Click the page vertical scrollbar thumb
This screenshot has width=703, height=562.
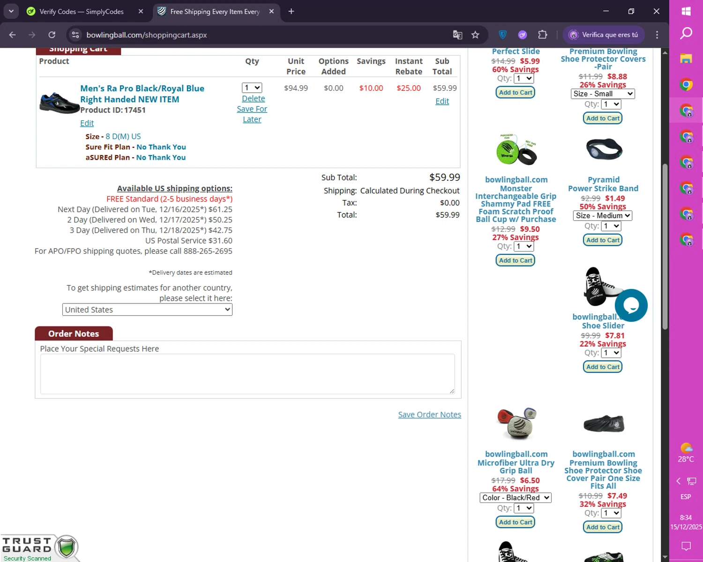tap(665, 247)
